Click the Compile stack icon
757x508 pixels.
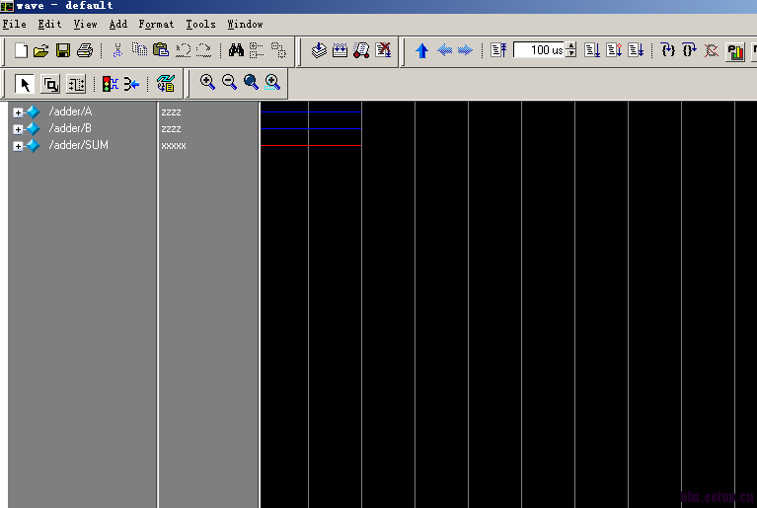[x=319, y=50]
